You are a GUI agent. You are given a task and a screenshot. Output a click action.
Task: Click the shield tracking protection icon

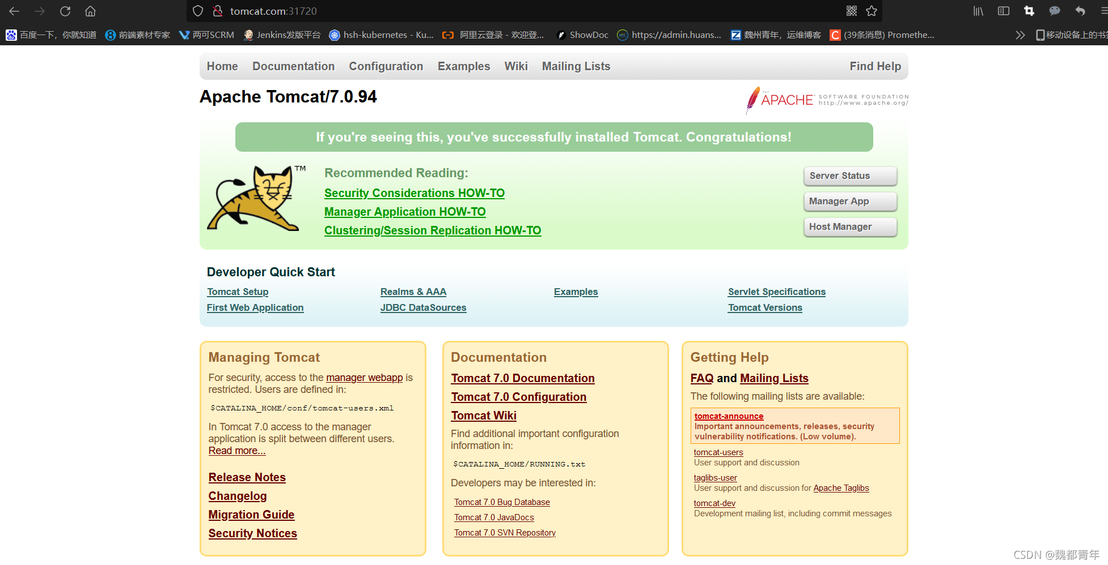[x=198, y=11]
